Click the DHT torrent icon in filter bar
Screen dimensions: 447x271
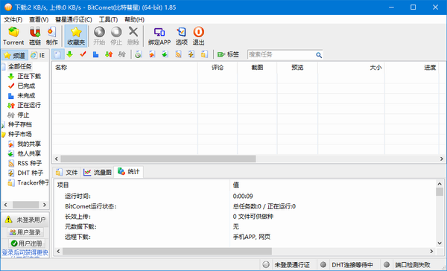click(x=191, y=54)
